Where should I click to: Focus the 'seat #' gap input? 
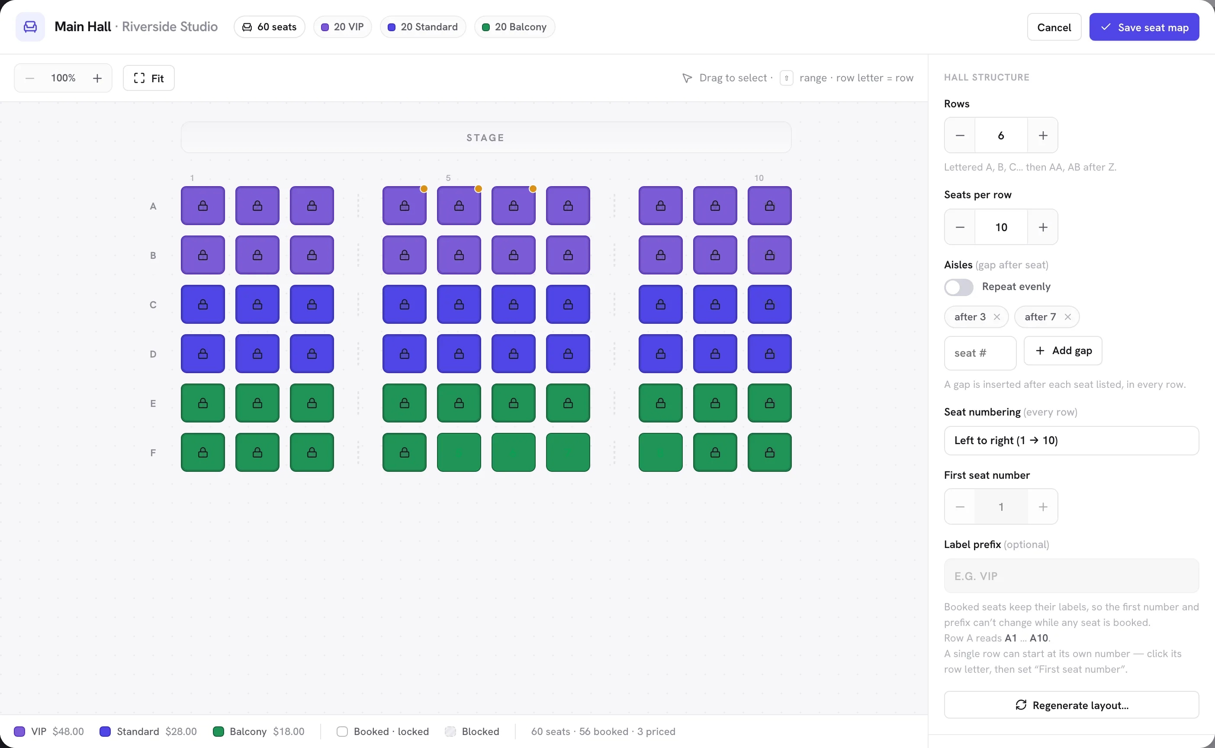[980, 353]
